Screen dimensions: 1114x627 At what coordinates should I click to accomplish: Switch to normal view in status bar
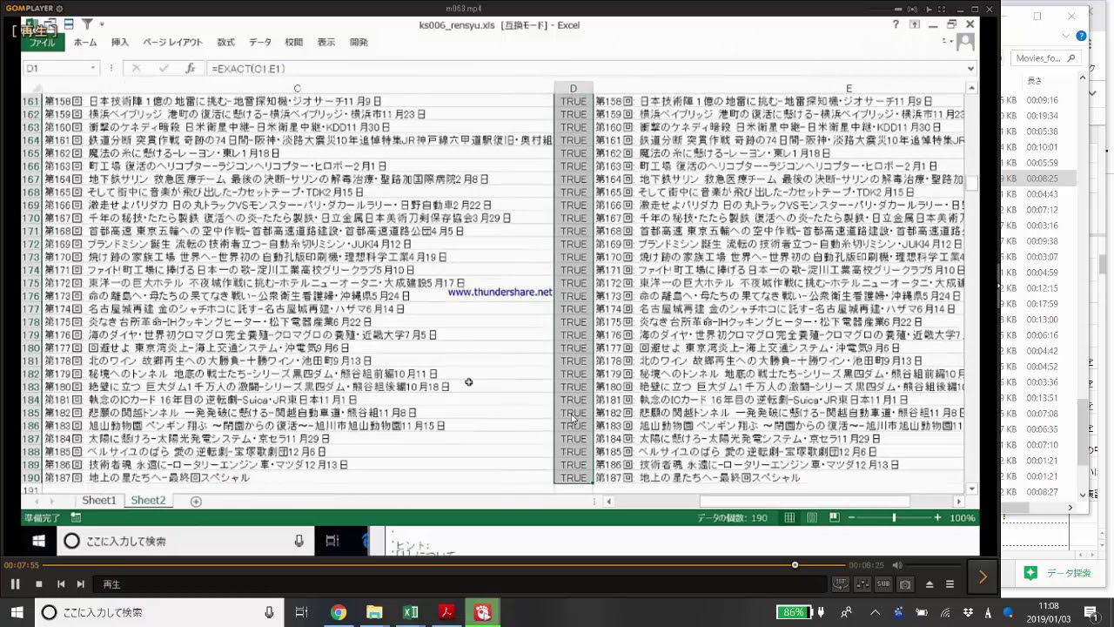[x=789, y=517]
